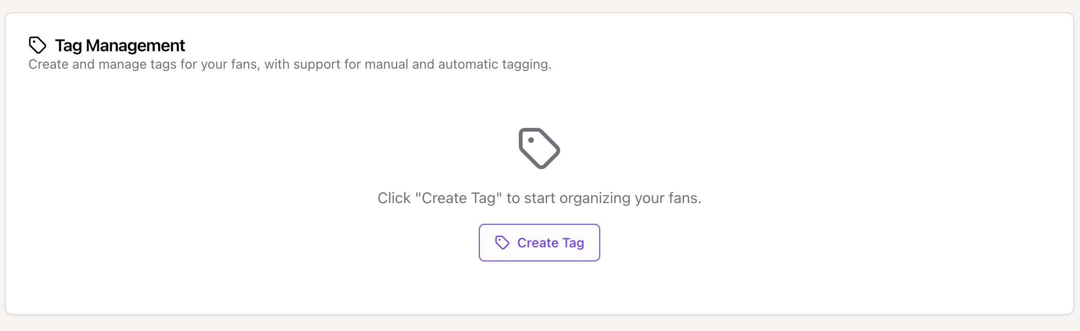Click the word "Tag" on the purple button
The width and height of the screenshot is (1080, 331).
573,243
